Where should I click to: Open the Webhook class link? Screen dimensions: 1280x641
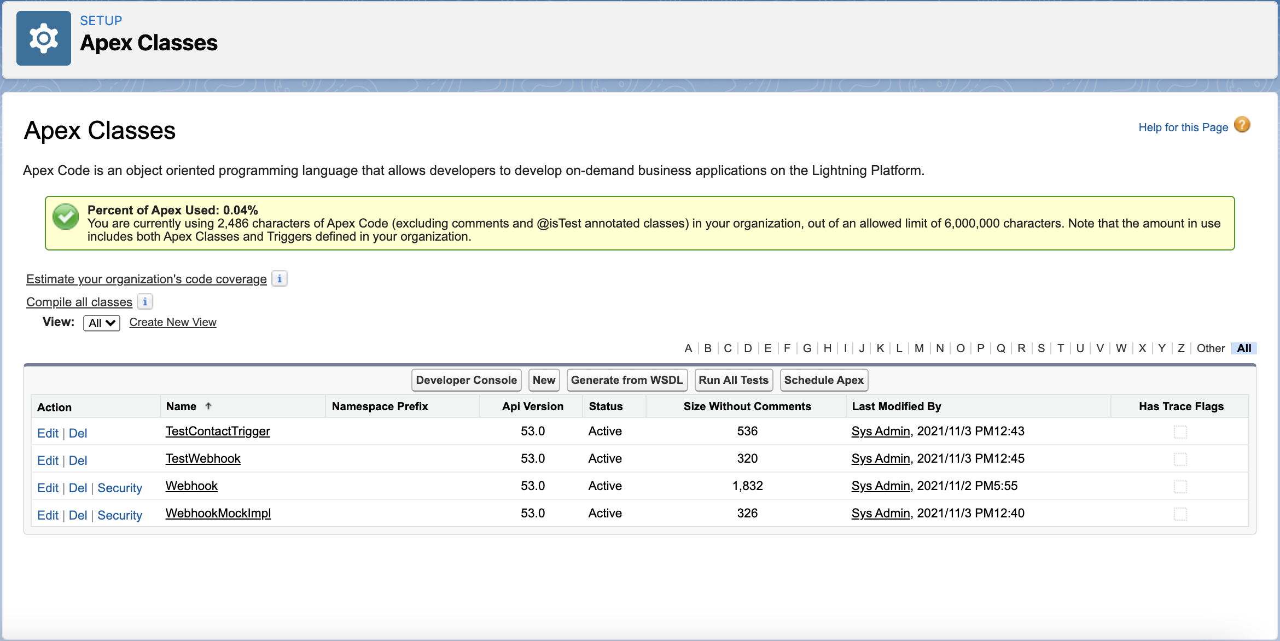[x=191, y=486]
